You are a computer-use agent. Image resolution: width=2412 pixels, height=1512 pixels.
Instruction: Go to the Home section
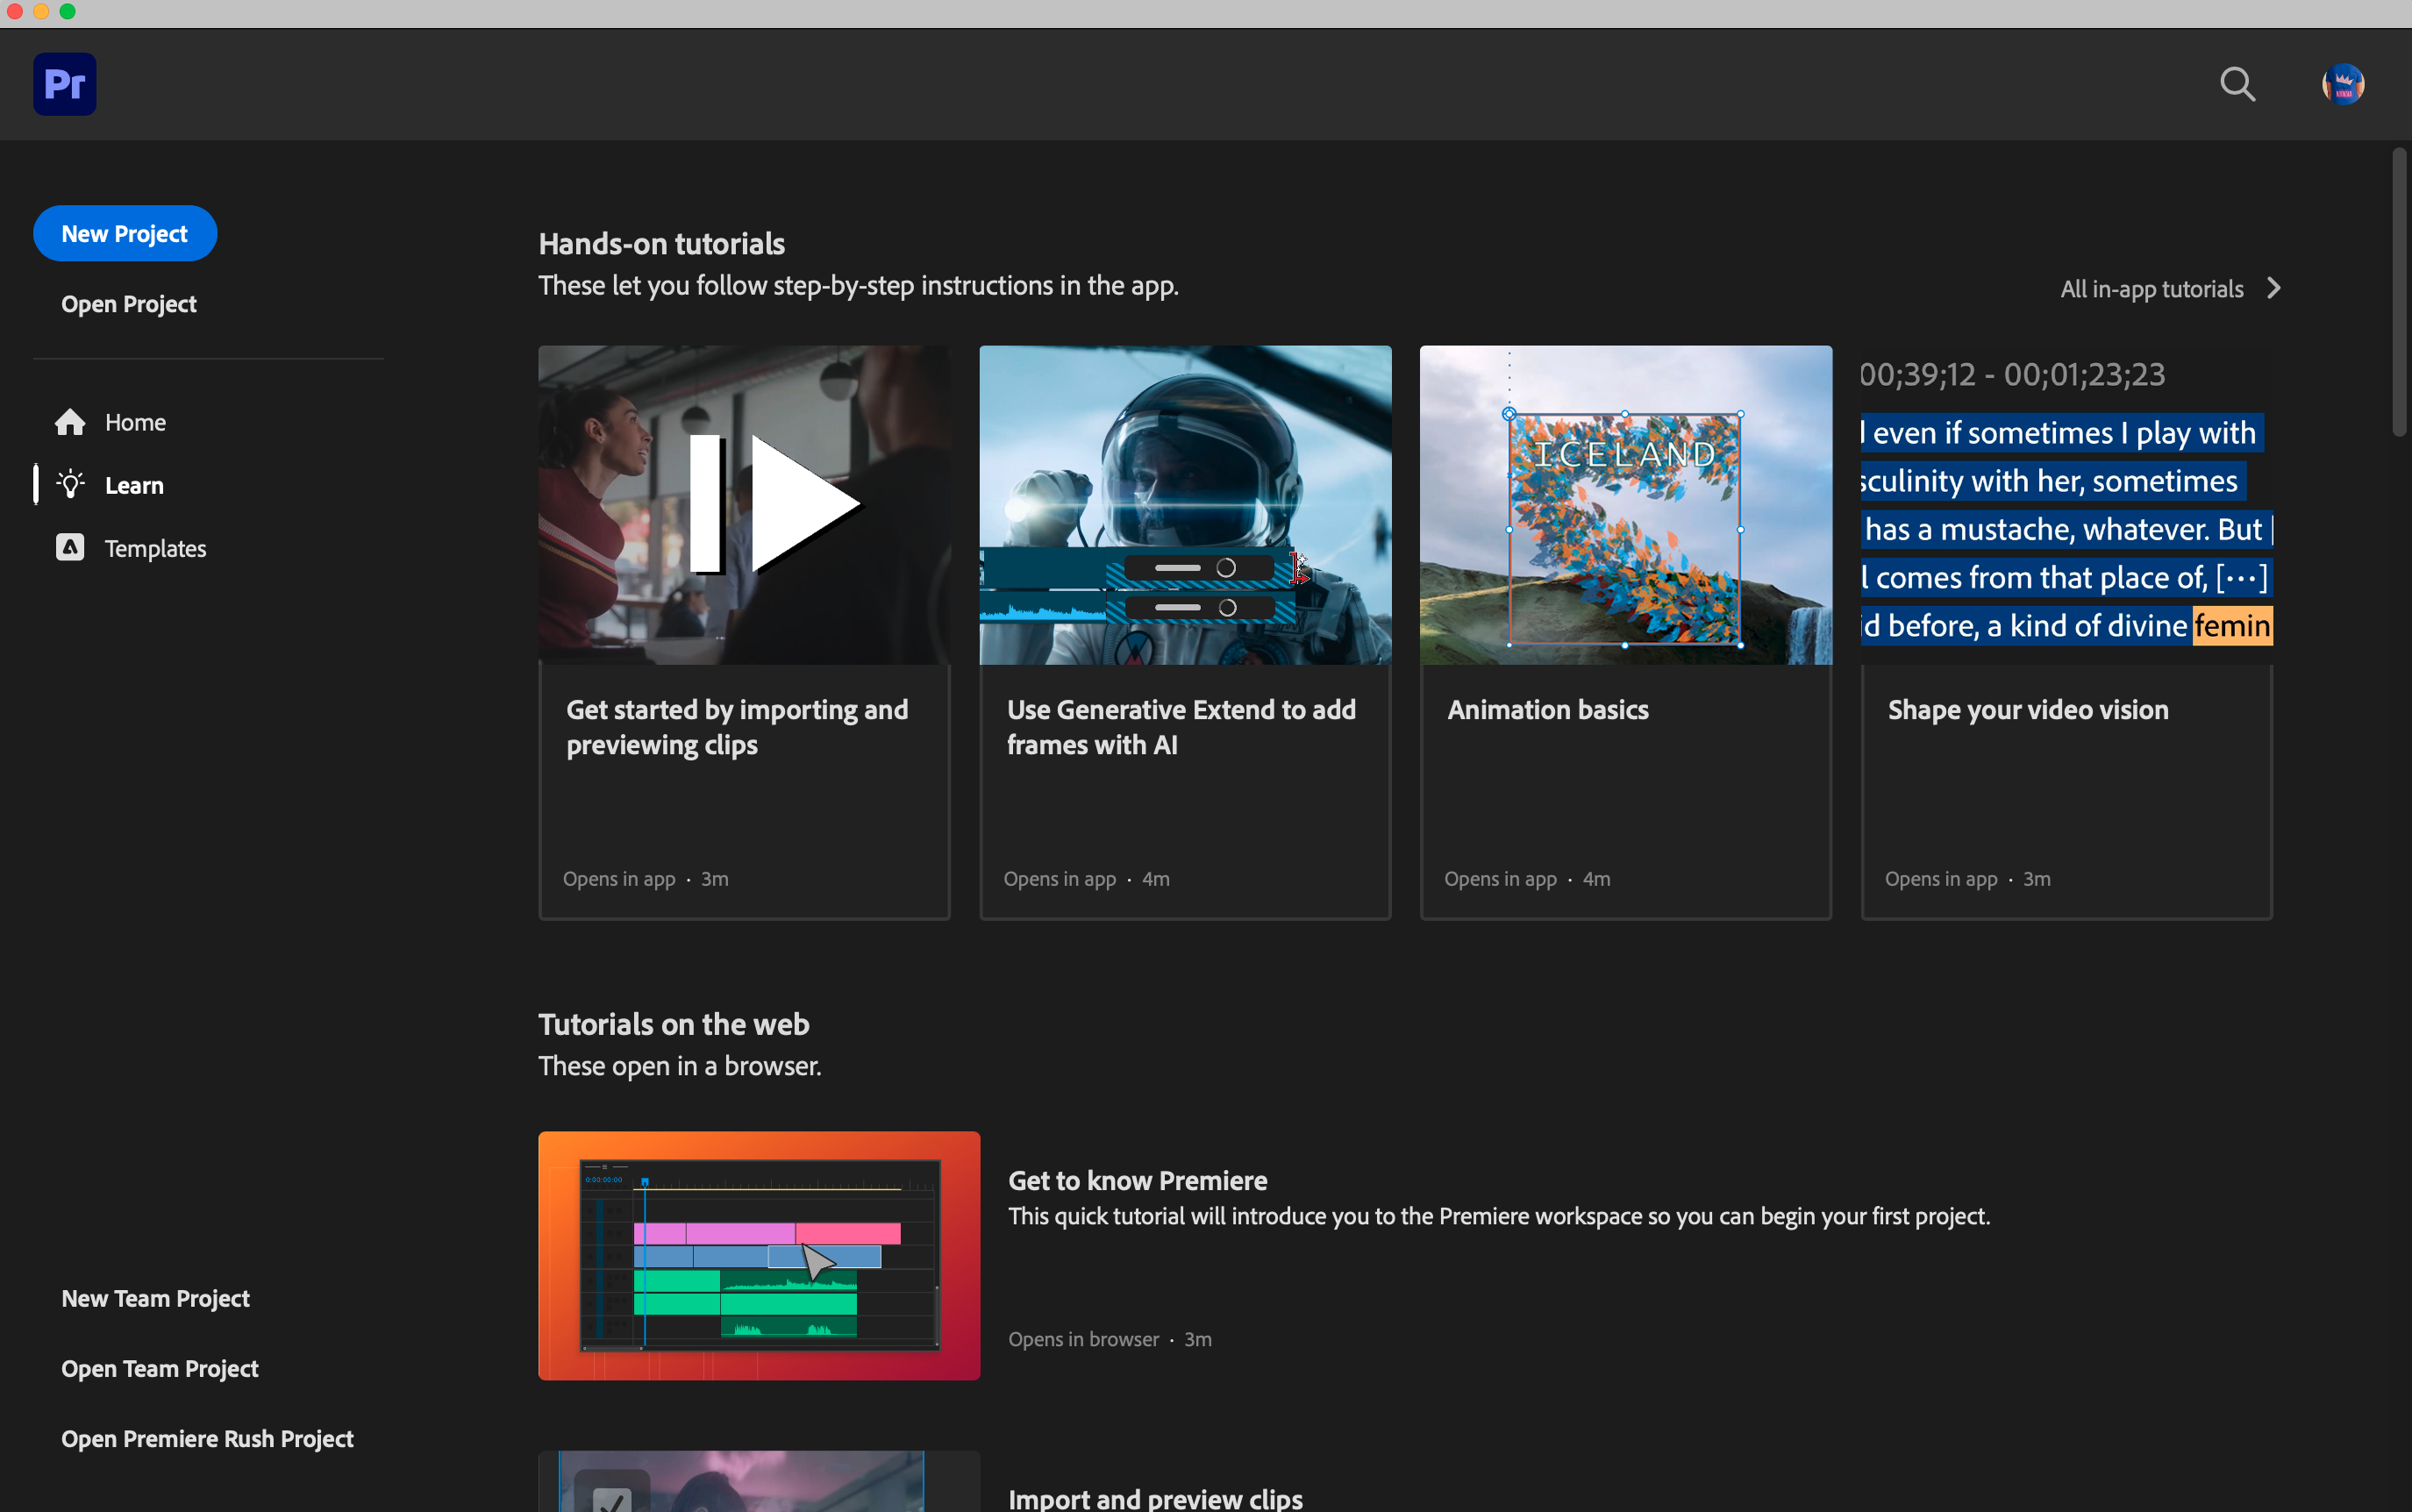click(135, 422)
